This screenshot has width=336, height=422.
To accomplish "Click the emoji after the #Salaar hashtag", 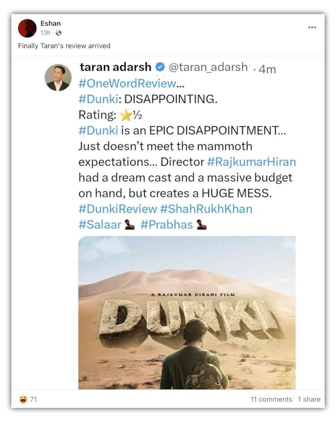I will pos(130,224).
